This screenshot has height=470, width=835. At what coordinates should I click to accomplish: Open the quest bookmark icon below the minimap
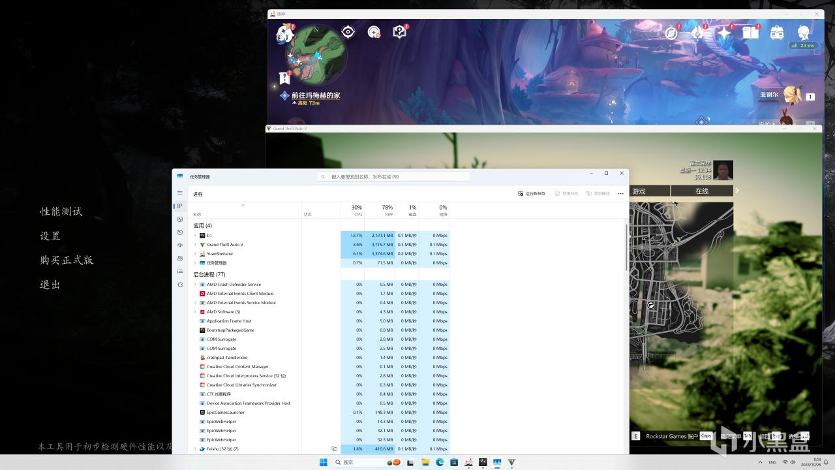click(284, 78)
